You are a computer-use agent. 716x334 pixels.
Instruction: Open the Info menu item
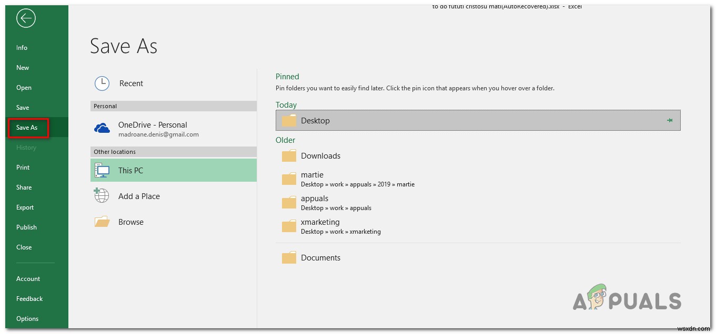coord(22,48)
